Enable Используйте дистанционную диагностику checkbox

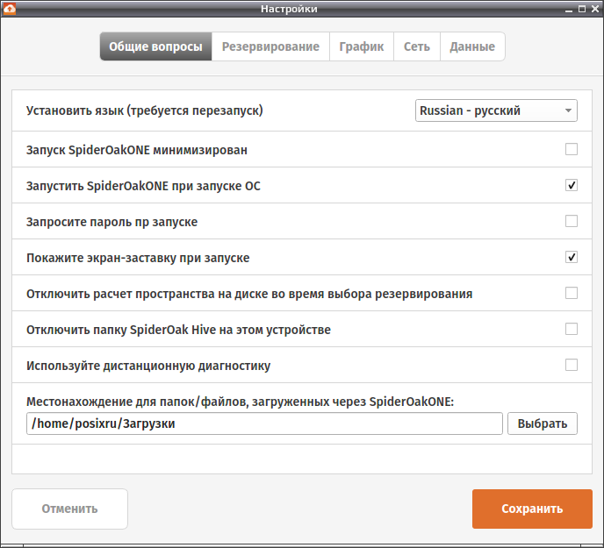(572, 365)
